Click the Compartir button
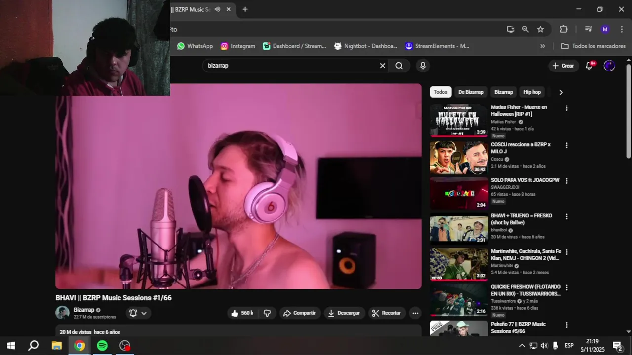Image resolution: width=632 pixels, height=355 pixels. pyautogui.click(x=299, y=313)
